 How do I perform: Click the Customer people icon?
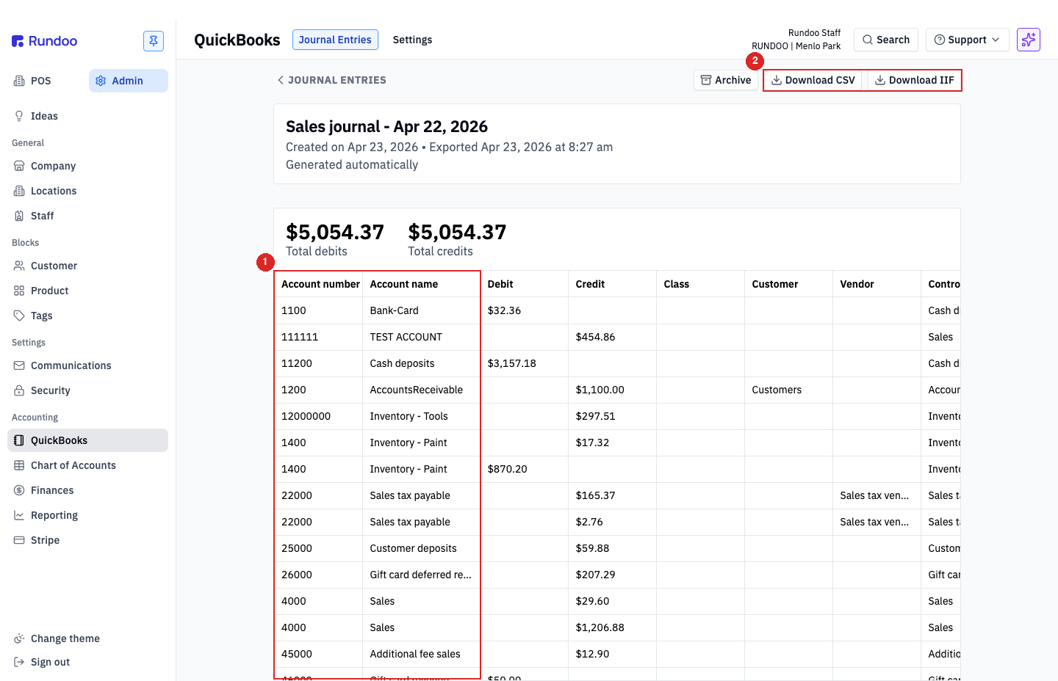pyautogui.click(x=19, y=266)
